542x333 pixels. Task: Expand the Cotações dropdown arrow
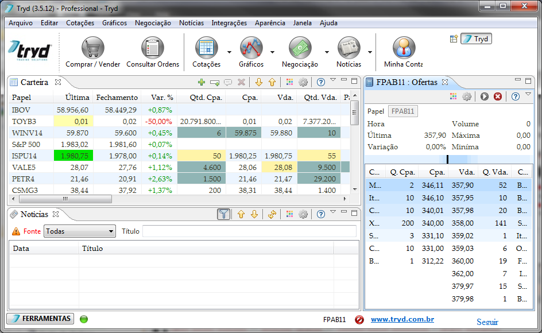coord(229,52)
